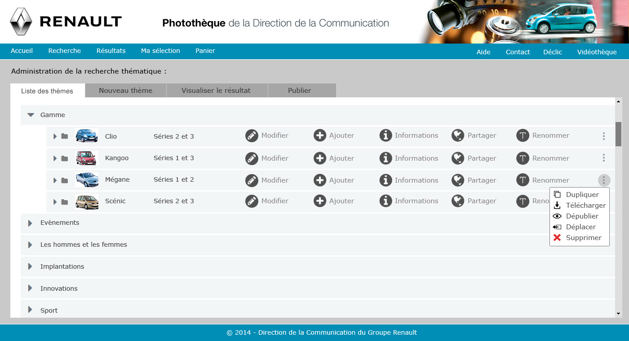The image size is (629, 341).
Task: Expand the Implantations theme
Action: point(30,267)
